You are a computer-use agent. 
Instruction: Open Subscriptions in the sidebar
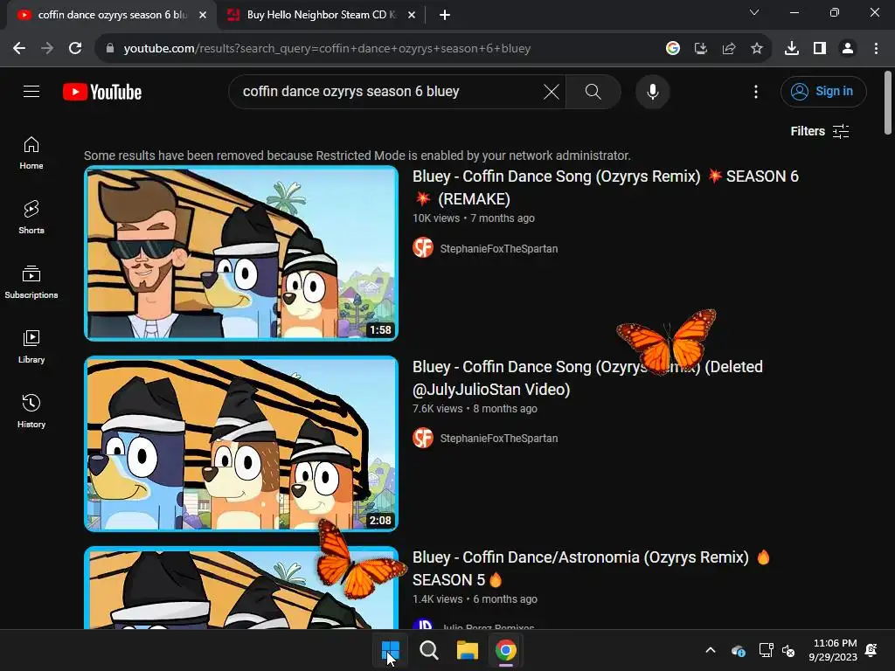pyautogui.click(x=31, y=282)
